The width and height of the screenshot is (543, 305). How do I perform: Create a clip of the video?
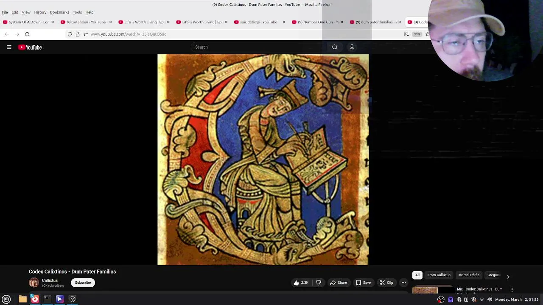pos(386,283)
